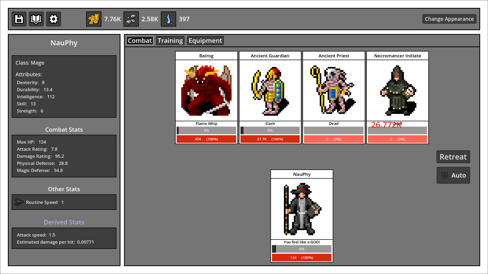Select the Combat tab
Viewport: 488px width, 274px height.
(140, 40)
